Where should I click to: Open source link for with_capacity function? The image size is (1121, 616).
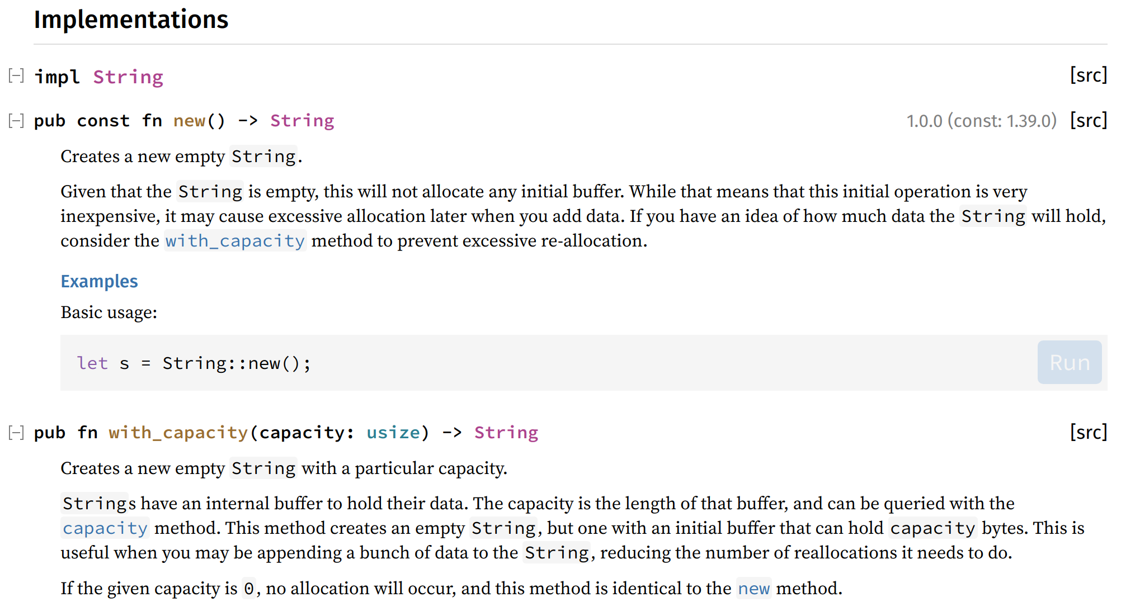coord(1088,432)
